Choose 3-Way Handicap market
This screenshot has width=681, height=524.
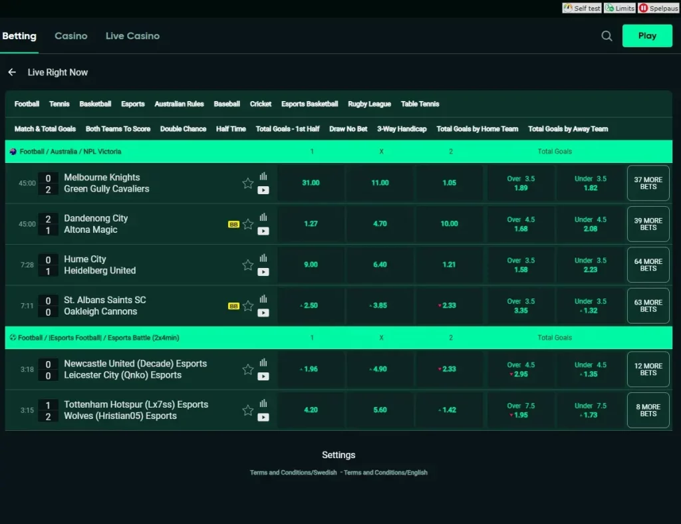[x=402, y=129]
